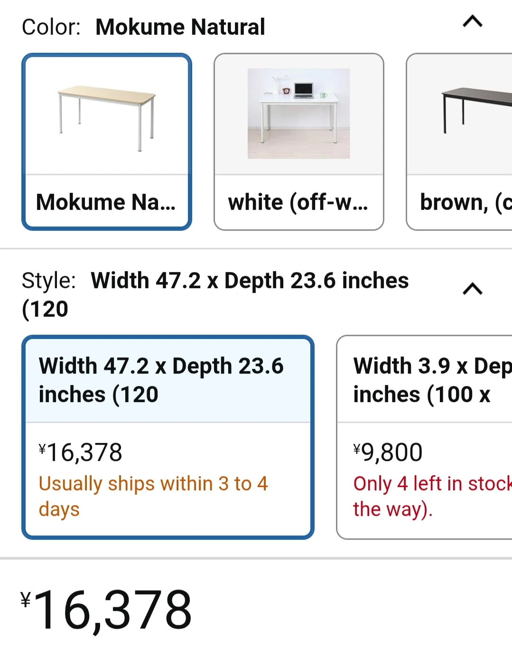The image size is (512, 647).
Task: Select the Width 47.2 x Depth 23.6 style title
Action: (x=161, y=380)
